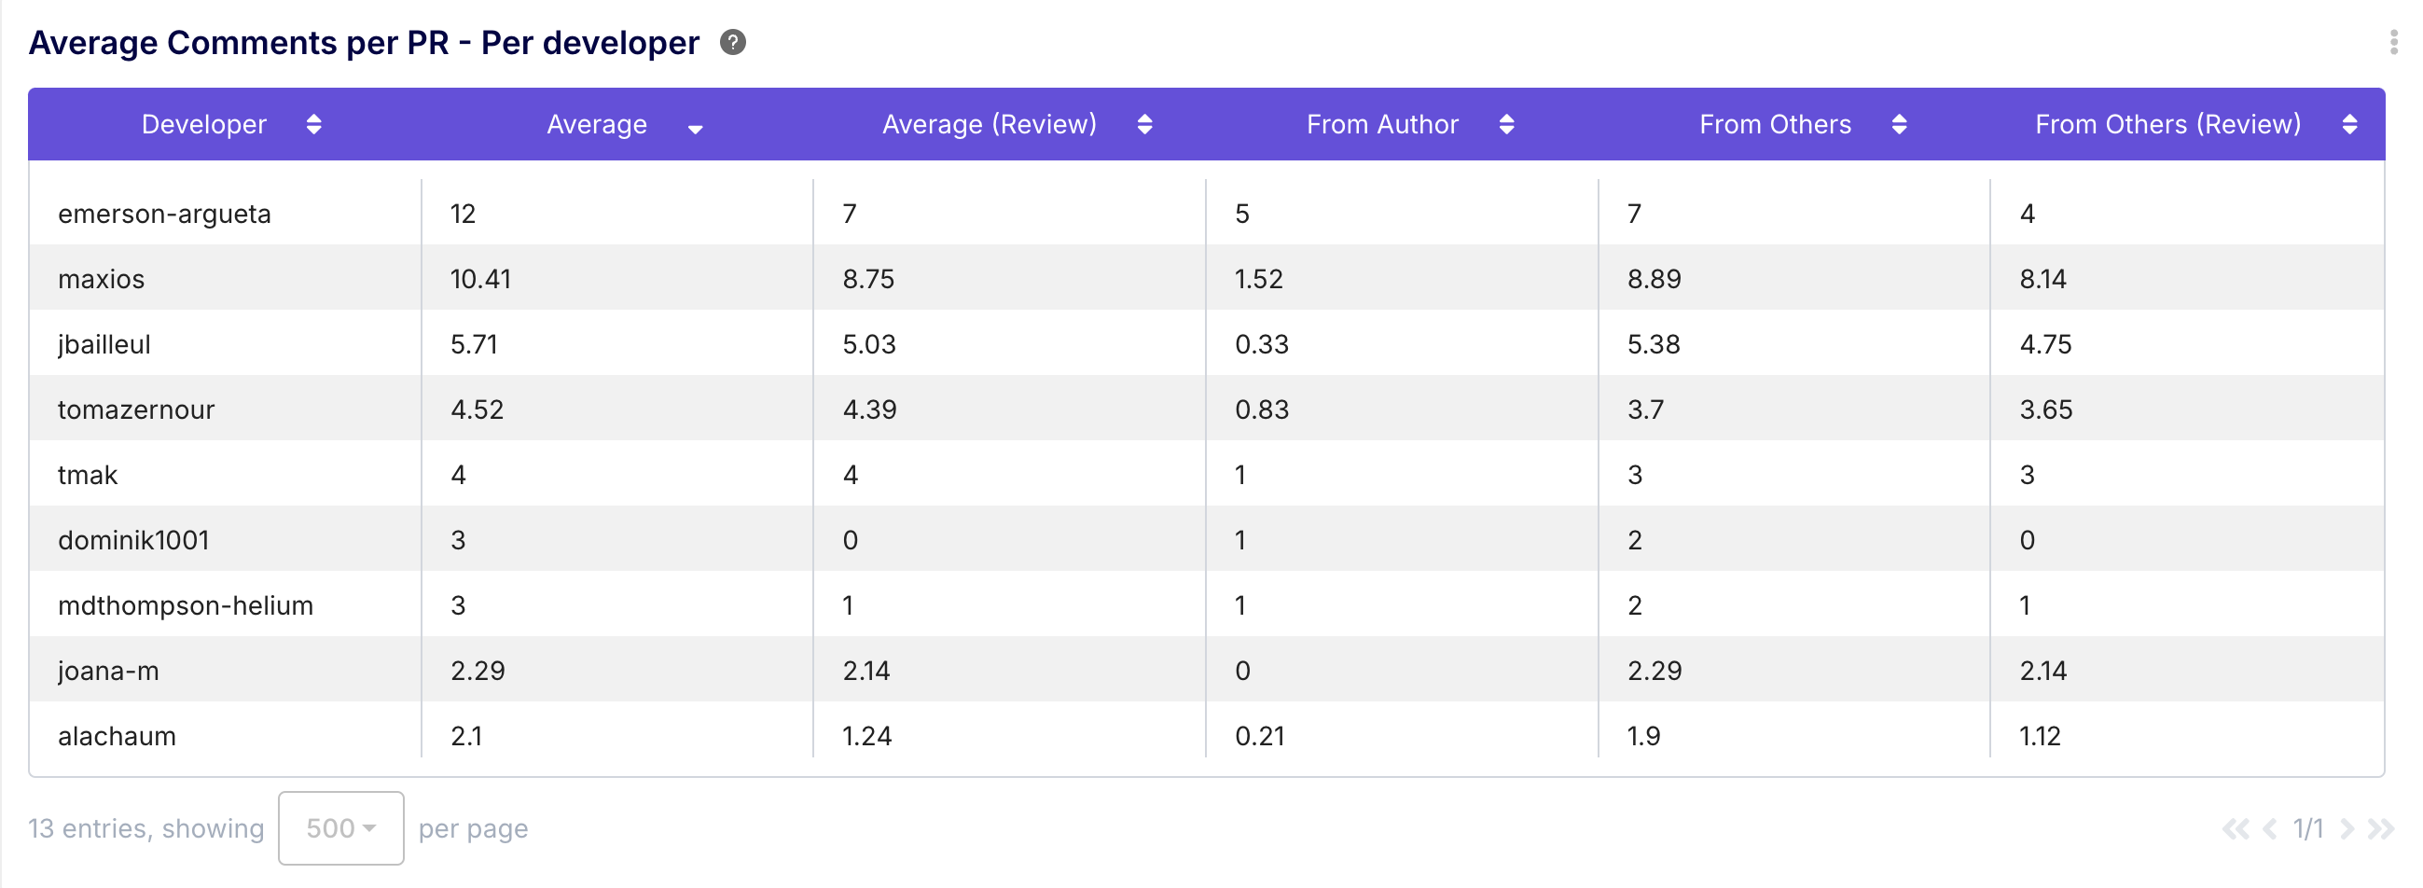Image resolution: width=2423 pixels, height=888 pixels.
Task: Click the Developer column header label
Action: (204, 124)
